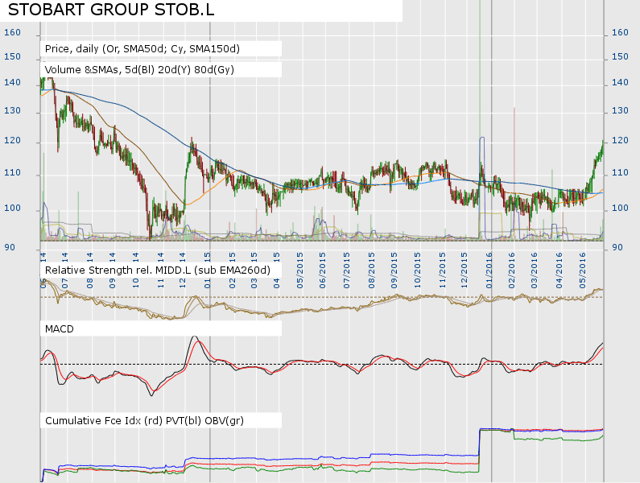Click the 120 value on left price axis
This screenshot has width=640, height=483.
click(x=12, y=140)
